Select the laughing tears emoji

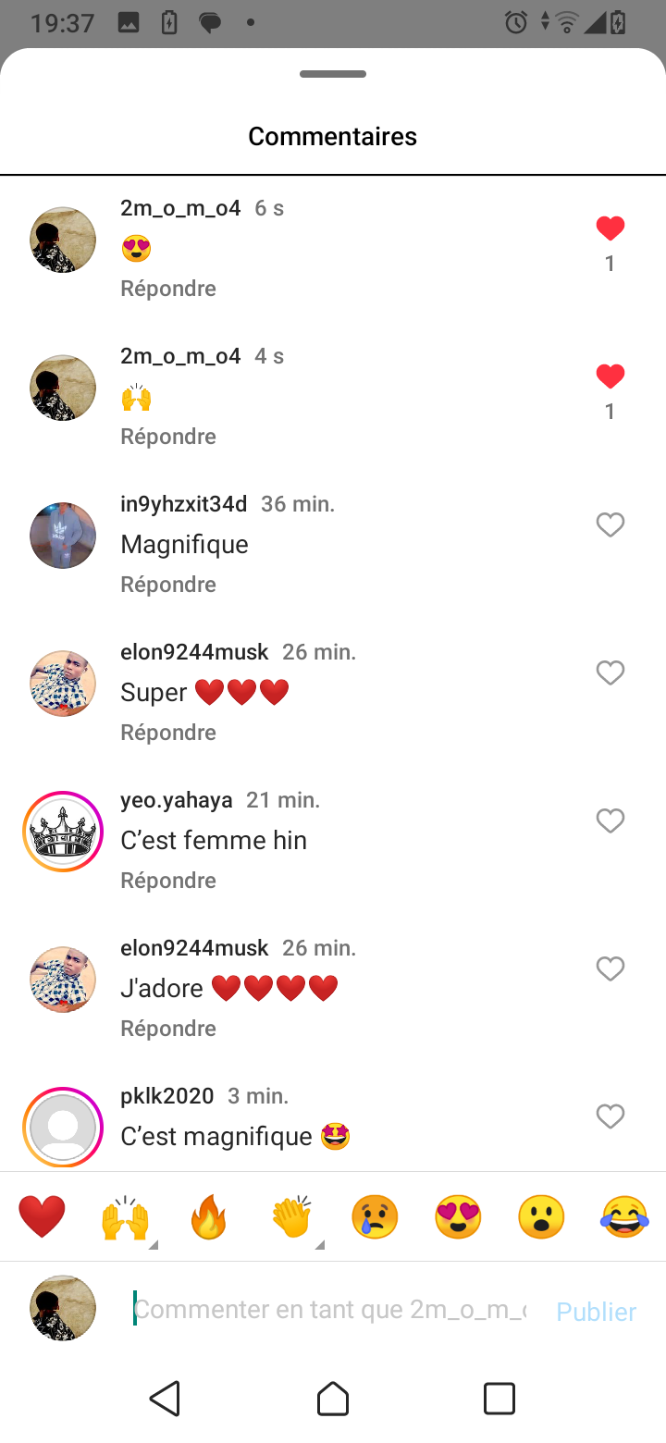click(x=624, y=1216)
